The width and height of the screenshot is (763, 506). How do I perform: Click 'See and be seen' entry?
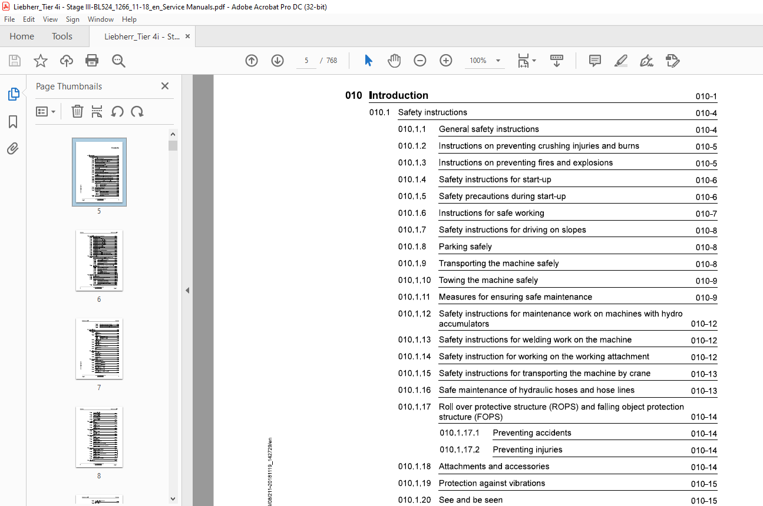click(471, 500)
